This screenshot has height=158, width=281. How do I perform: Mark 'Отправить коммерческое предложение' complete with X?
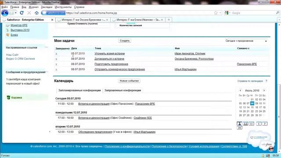tap(56, 69)
